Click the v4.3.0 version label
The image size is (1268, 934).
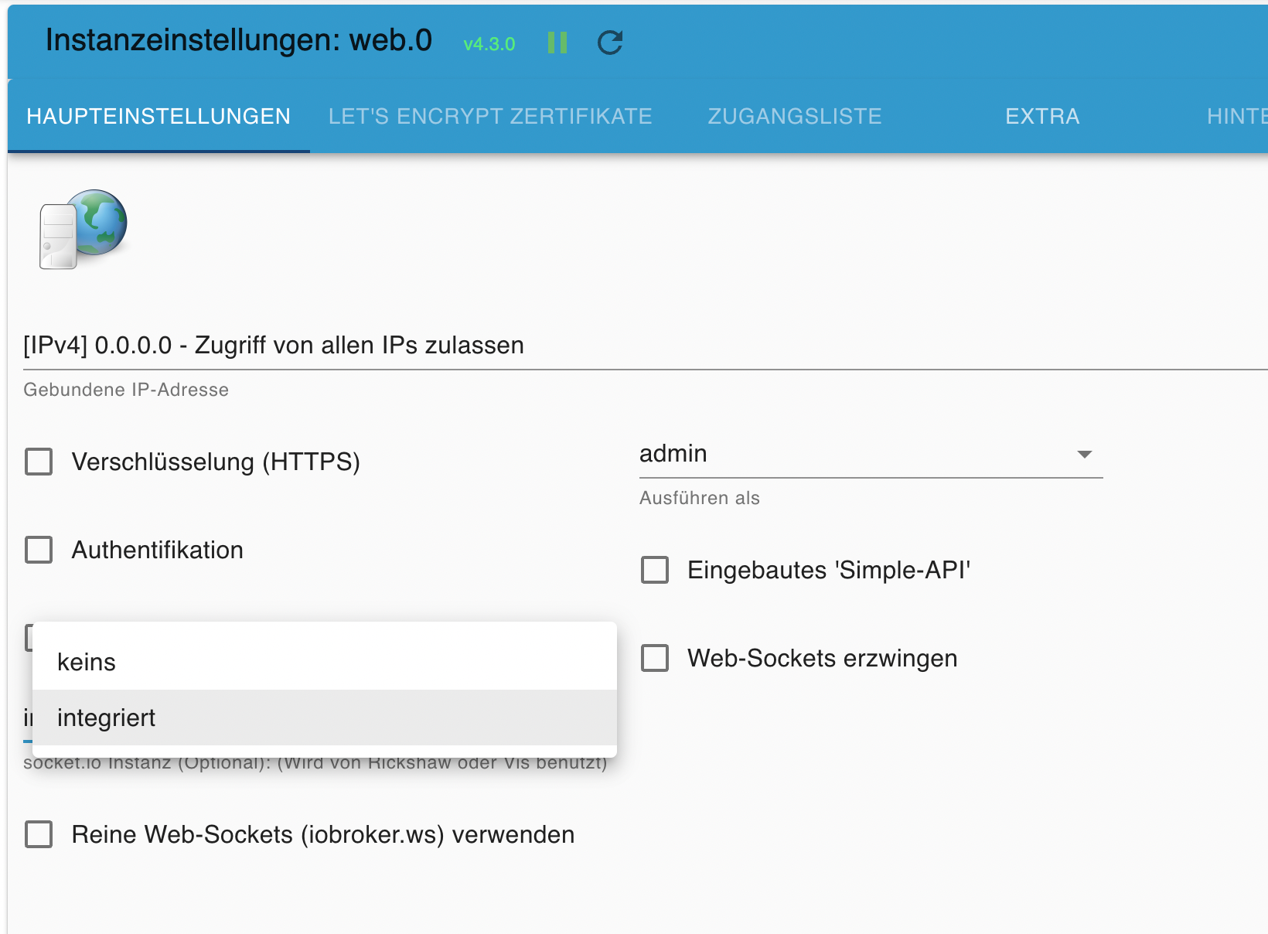coord(489,44)
